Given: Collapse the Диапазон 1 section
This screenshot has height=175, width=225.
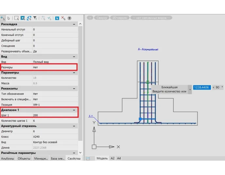Looking at the screenshot, I should (x=74, y=110).
